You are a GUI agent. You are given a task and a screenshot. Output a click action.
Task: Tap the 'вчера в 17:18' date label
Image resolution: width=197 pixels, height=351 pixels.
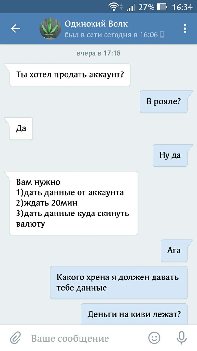pyautogui.click(x=99, y=53)
